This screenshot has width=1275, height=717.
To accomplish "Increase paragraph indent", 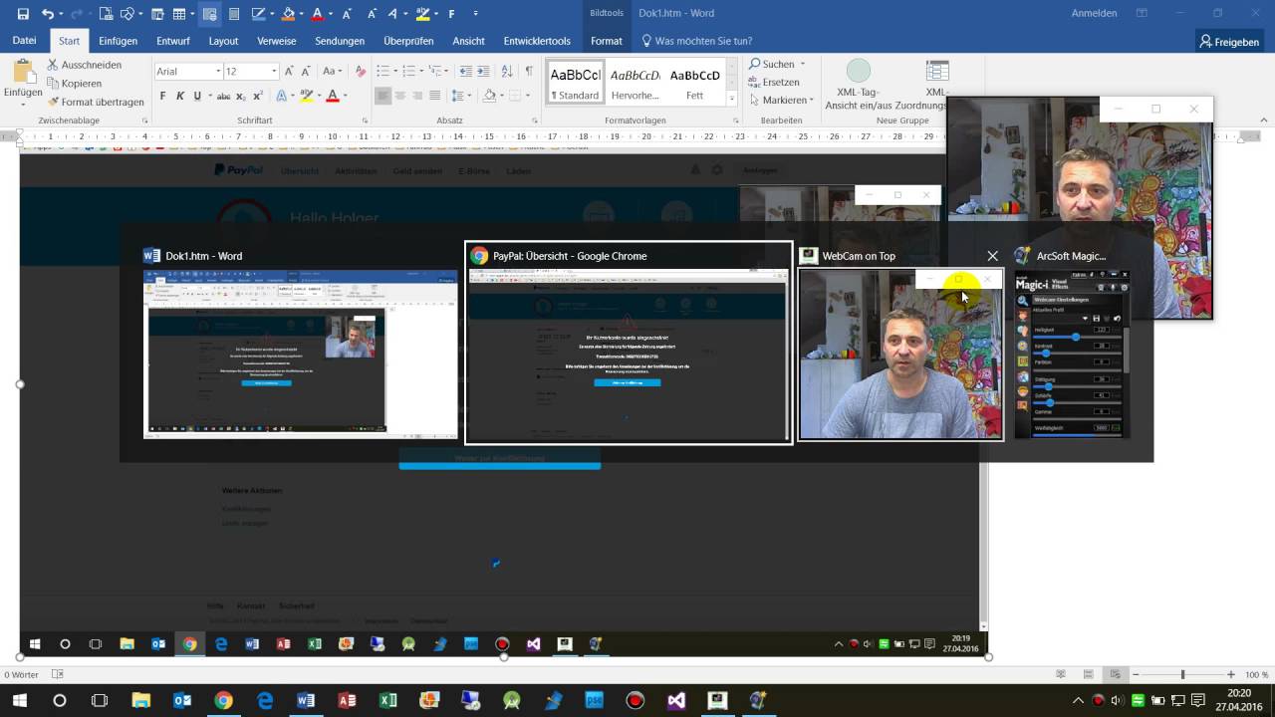I will [x=482, y=71].
